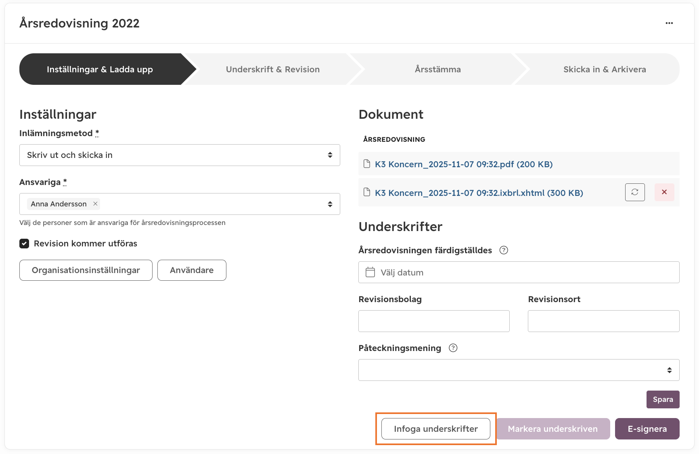
Task: Remove Anna Andersson tag with small X
Action: 95,204
